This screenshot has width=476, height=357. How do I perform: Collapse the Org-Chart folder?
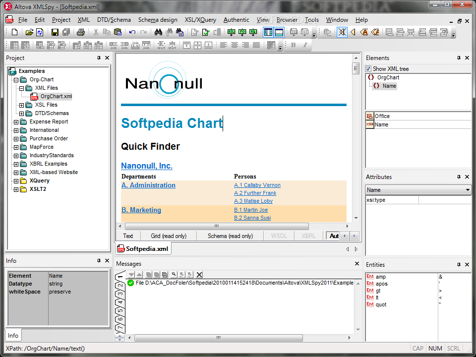(x=16, y=80)
